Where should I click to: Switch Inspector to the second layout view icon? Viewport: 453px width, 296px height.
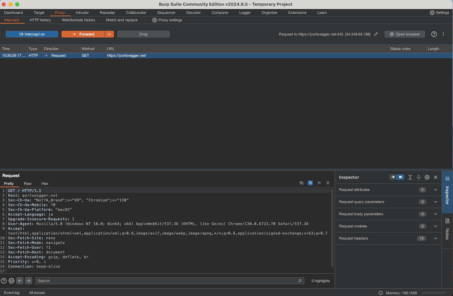point(401,177)
